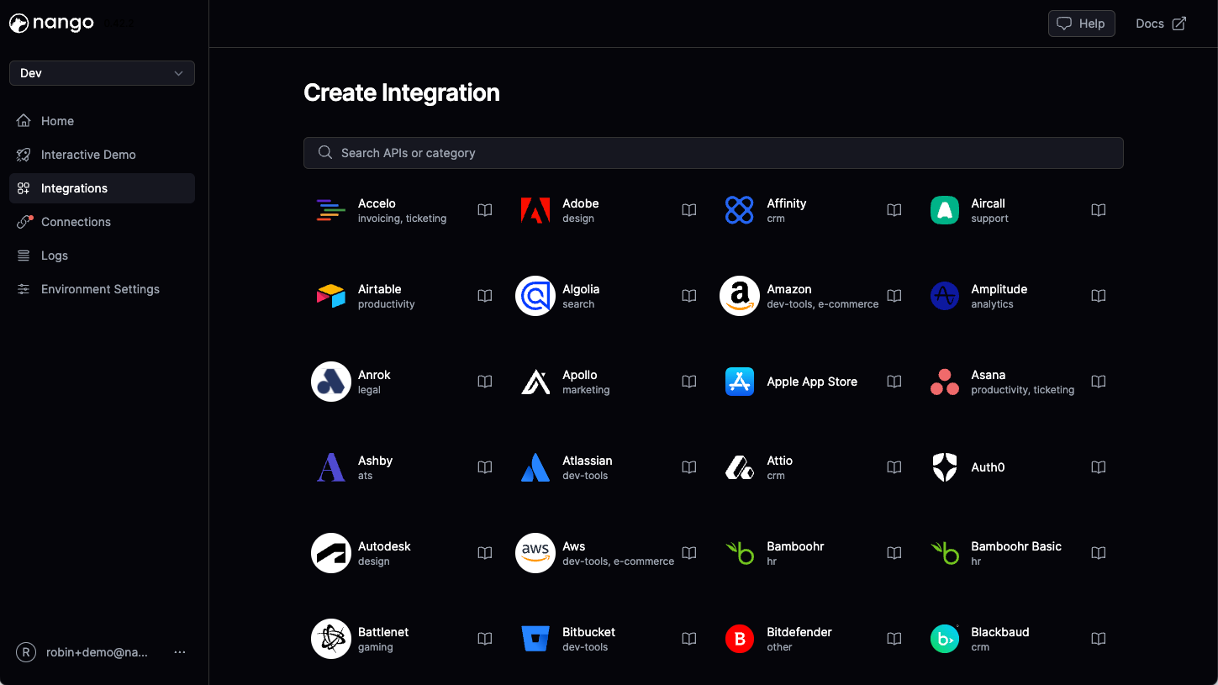Open docs book icon for Adobe
This screenshot has width=1218, height=685.
[689, 210]
